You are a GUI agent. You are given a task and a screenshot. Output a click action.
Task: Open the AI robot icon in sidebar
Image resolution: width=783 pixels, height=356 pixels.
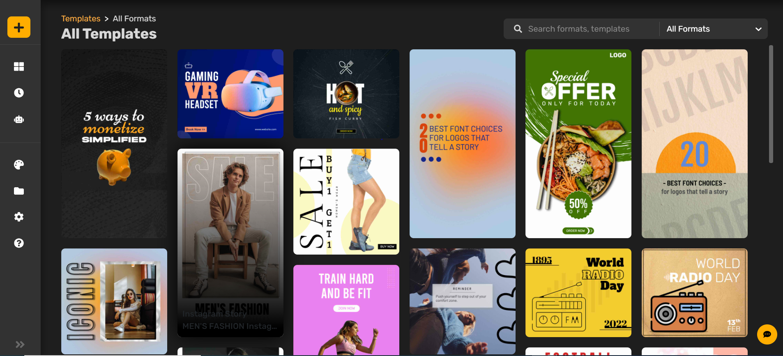[19, 119]
